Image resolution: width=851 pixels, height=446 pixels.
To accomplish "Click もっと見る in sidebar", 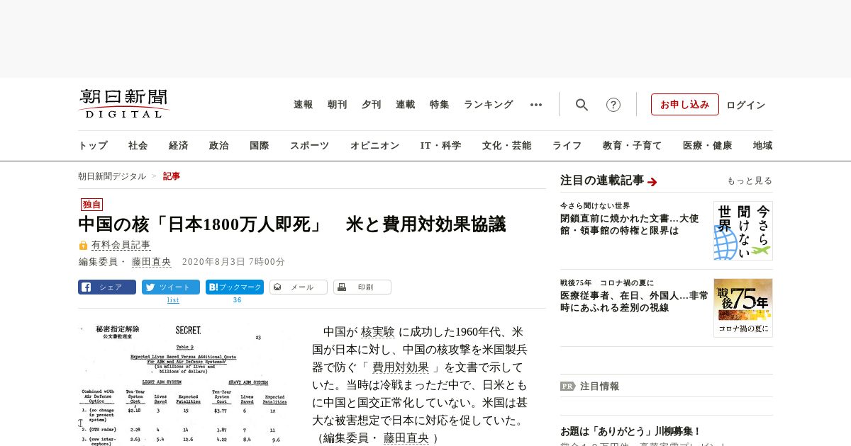I will [x=750, y=181].
